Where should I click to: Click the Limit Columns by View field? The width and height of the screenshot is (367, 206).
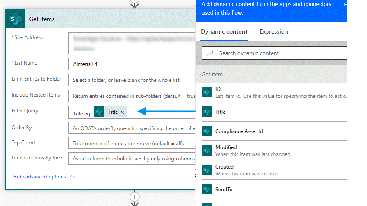tap(132, 158)
